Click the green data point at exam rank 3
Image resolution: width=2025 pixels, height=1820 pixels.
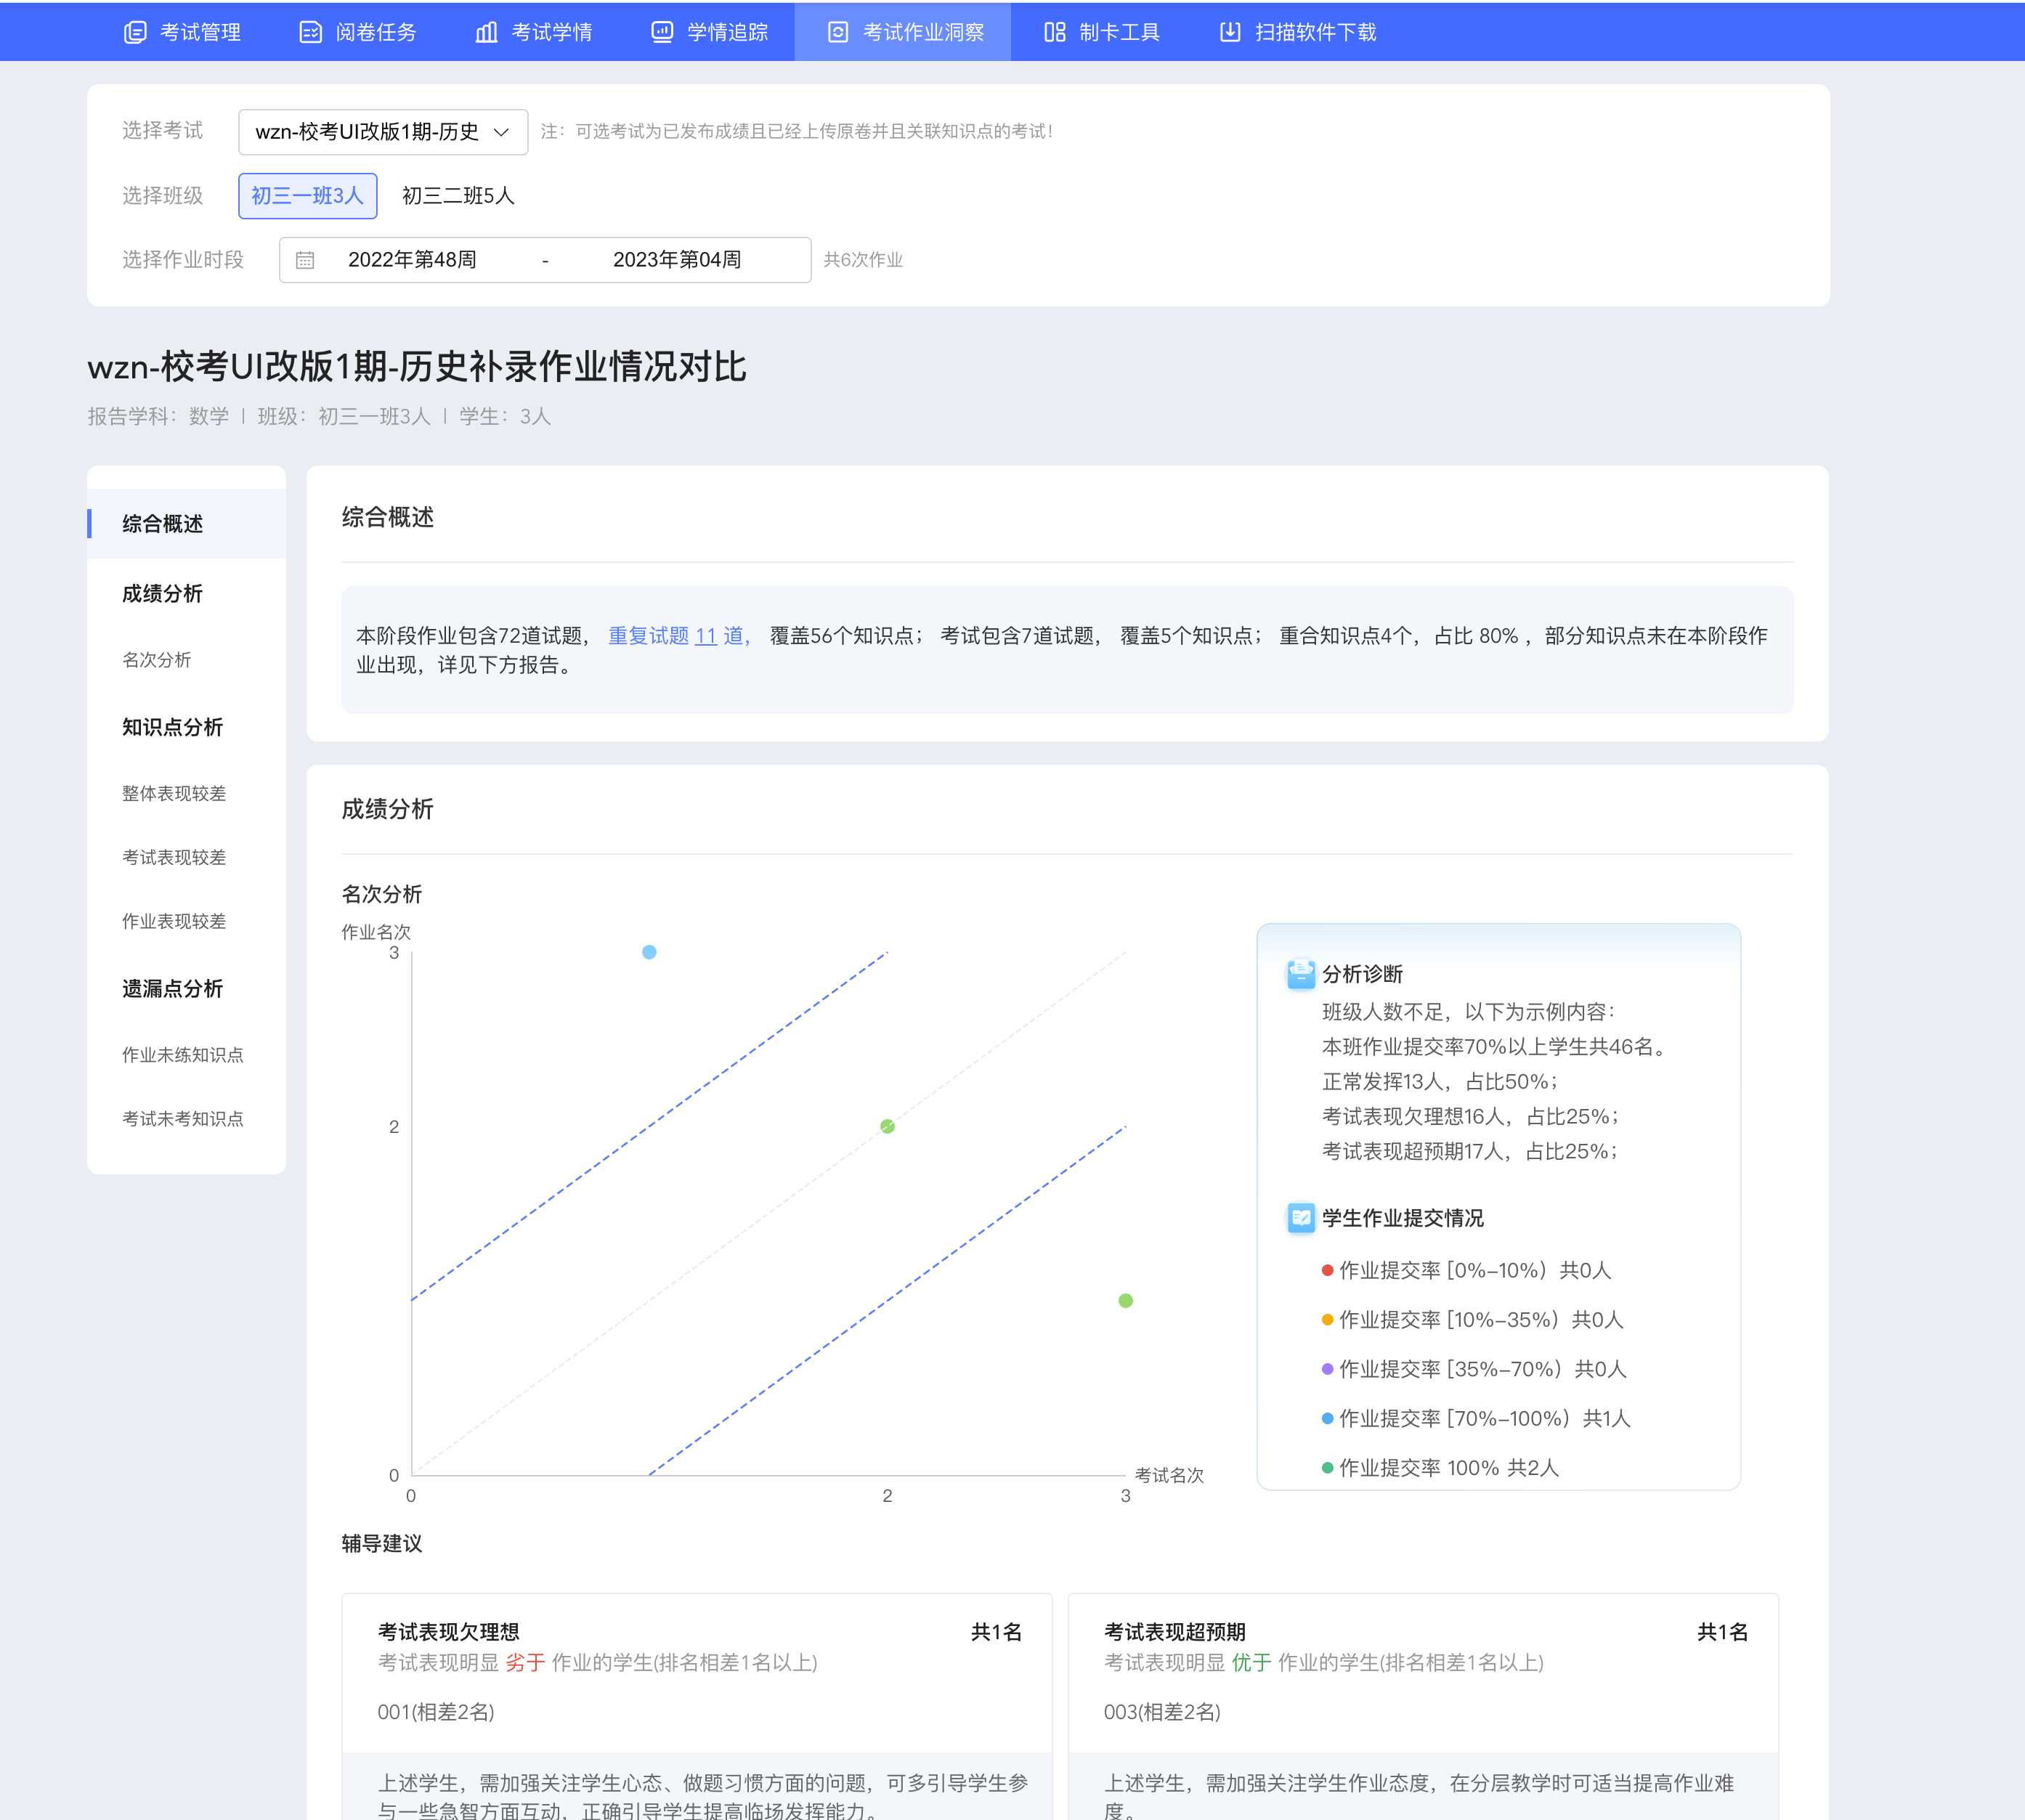point(1125,1301)
